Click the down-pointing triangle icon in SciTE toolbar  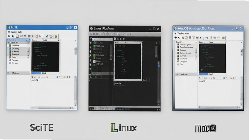(x=25, y=36)
